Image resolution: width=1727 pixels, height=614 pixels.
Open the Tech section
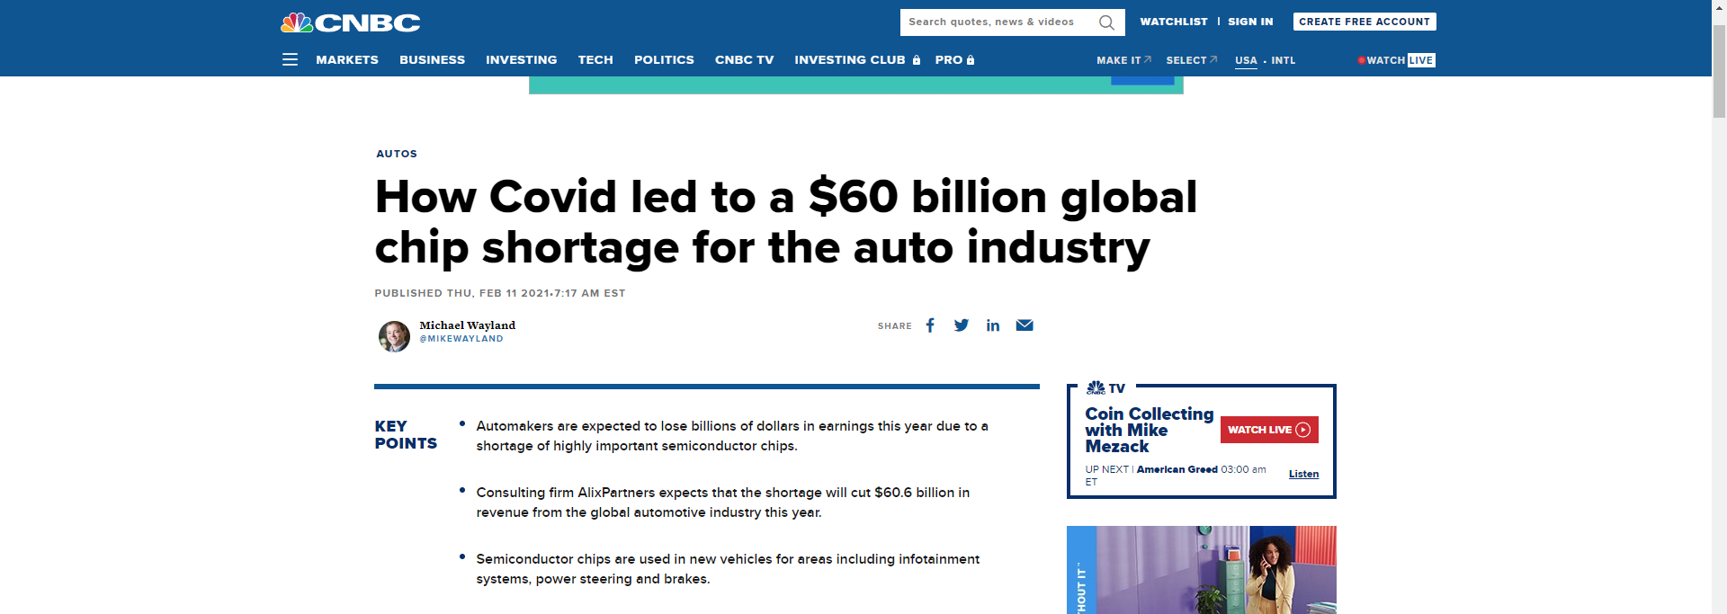(595, 60)
